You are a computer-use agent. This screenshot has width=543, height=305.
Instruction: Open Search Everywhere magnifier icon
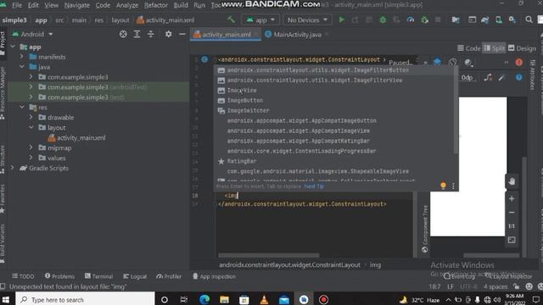point(529,19)
